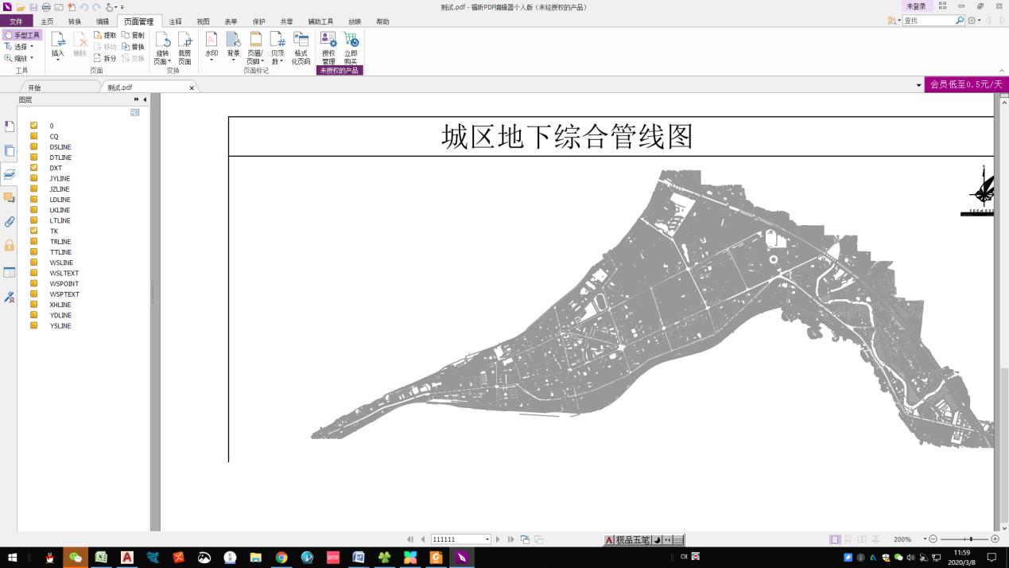Open the attachments paperclip panel in sidebar
This screenshot has width=1009, height=568.
[9, 221]
